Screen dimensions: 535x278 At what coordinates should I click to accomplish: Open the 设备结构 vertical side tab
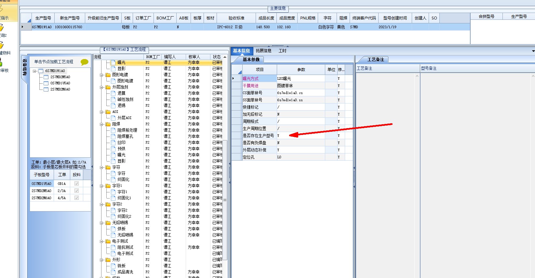tap(24, 67)
